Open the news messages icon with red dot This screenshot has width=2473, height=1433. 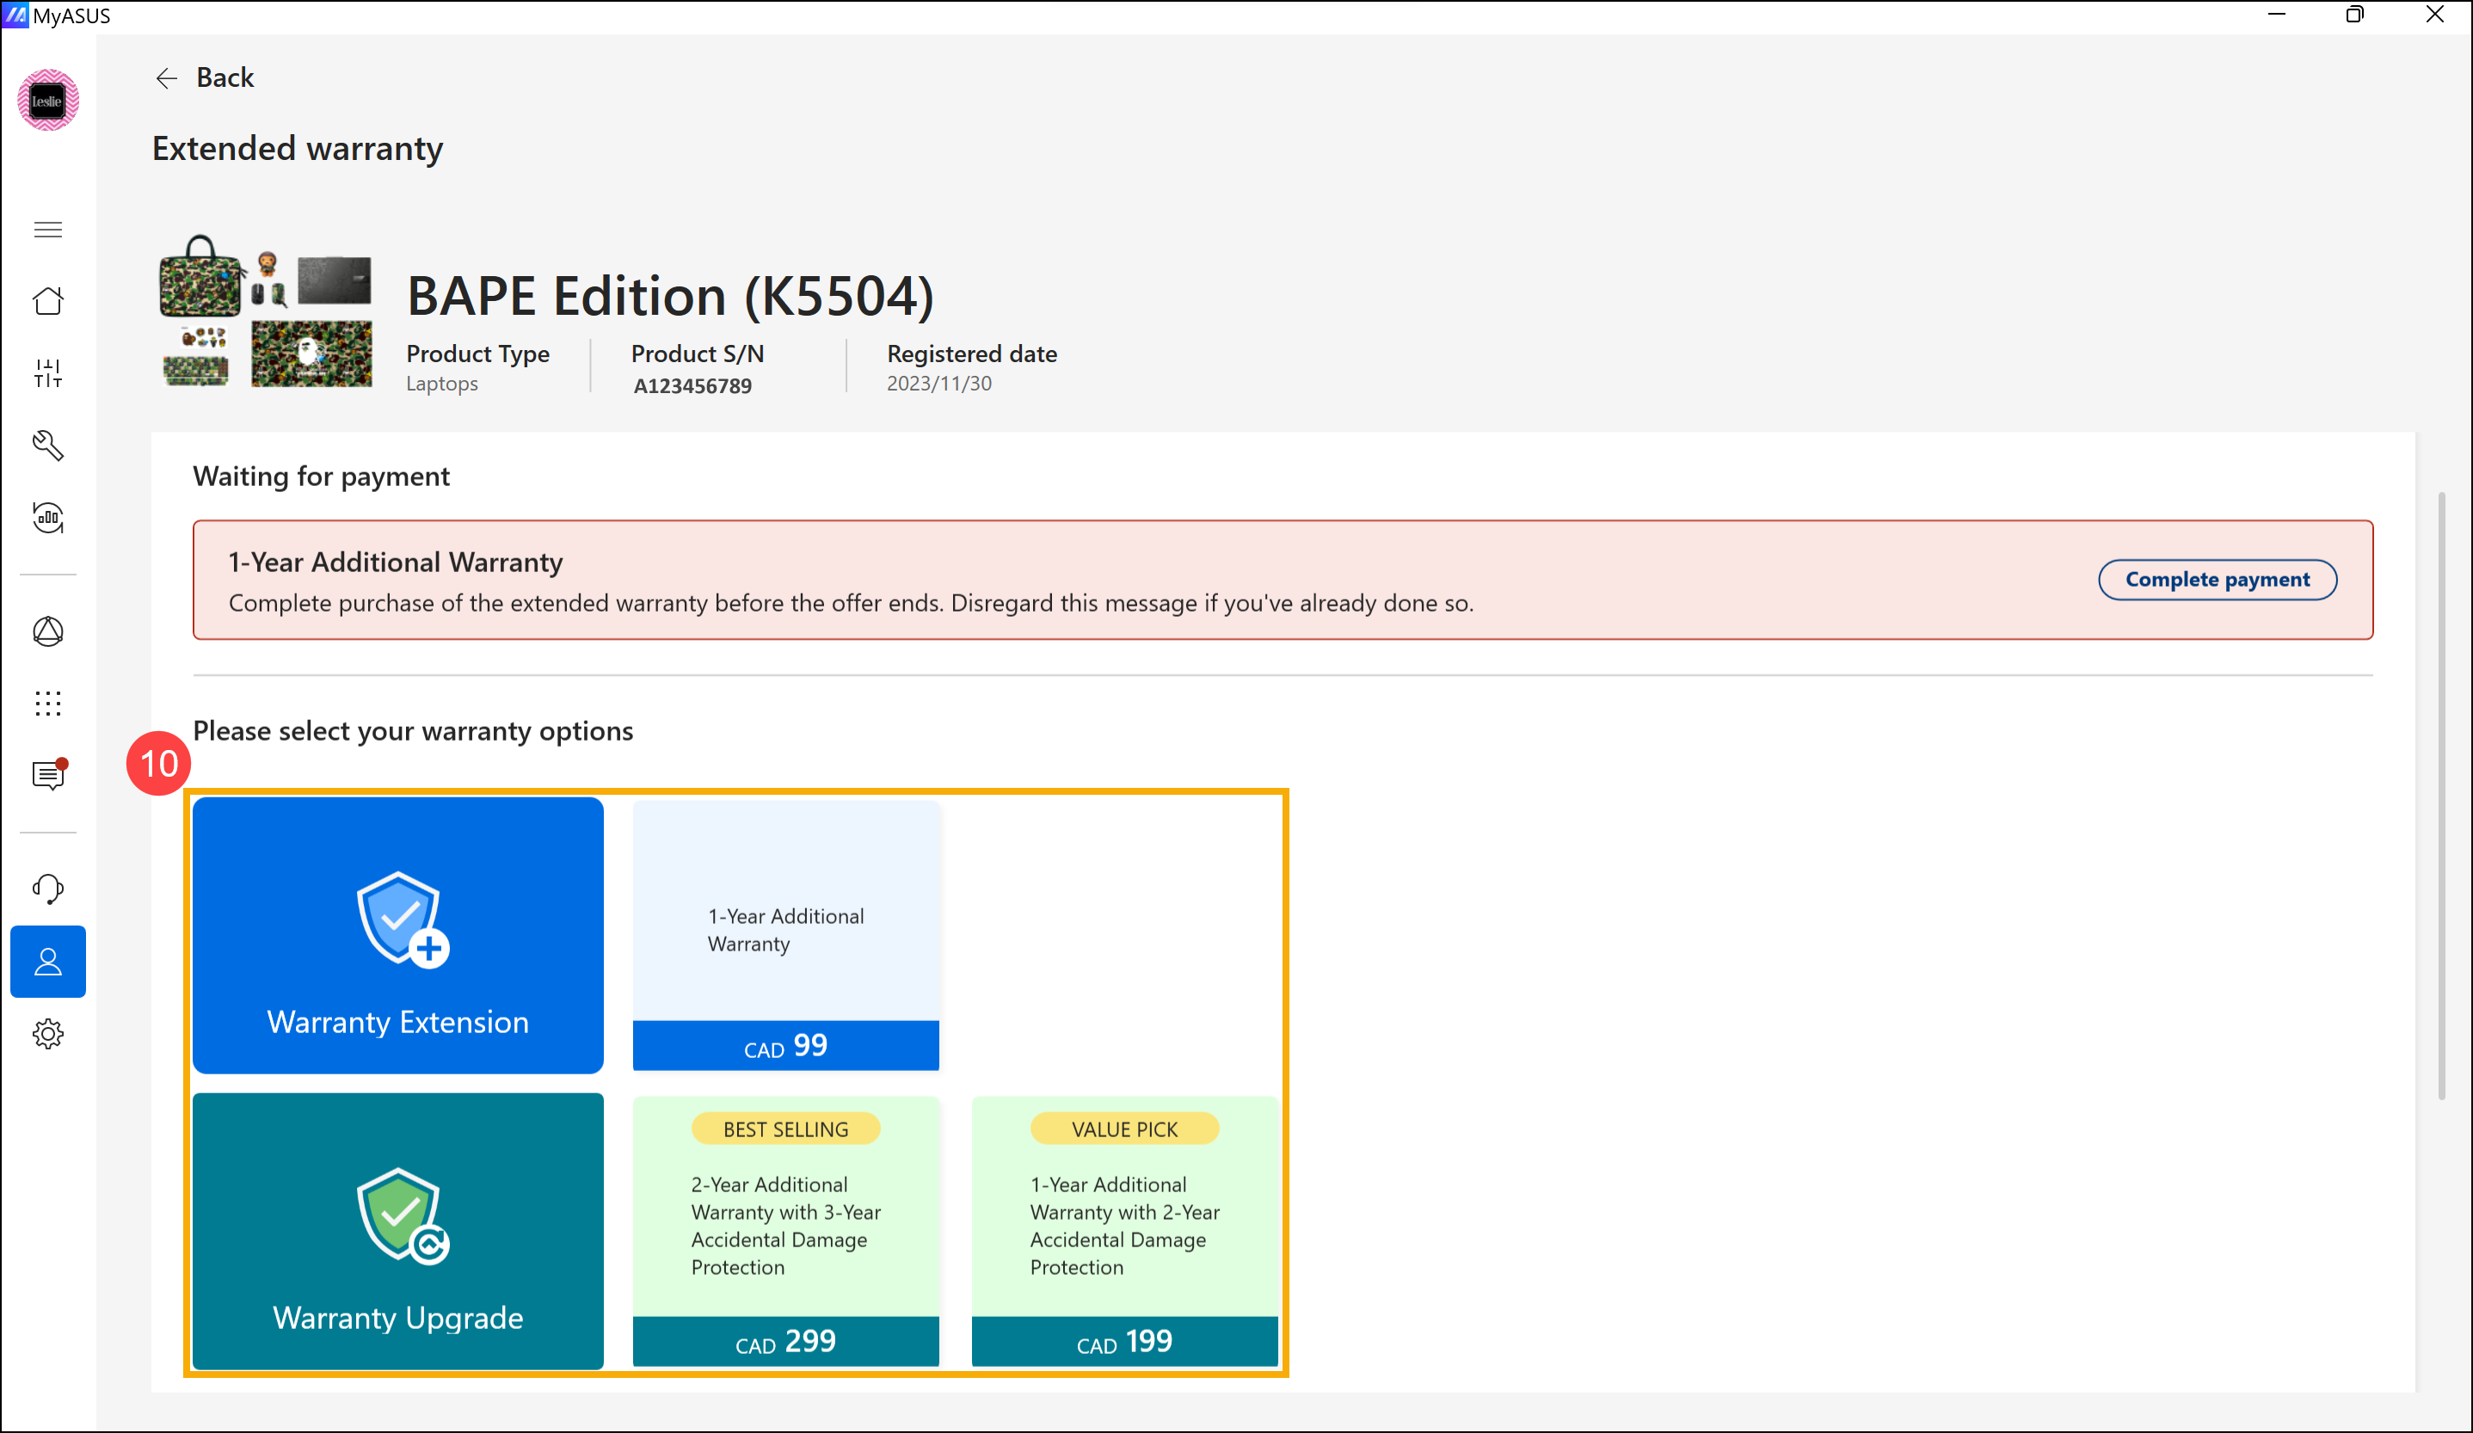(x=48, y=774)
